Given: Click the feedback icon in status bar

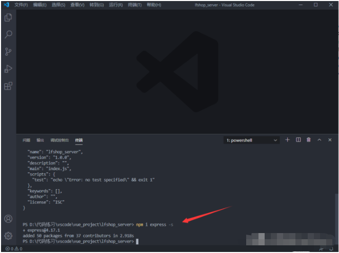Looking at the screenshot, I should click(321, 249).
